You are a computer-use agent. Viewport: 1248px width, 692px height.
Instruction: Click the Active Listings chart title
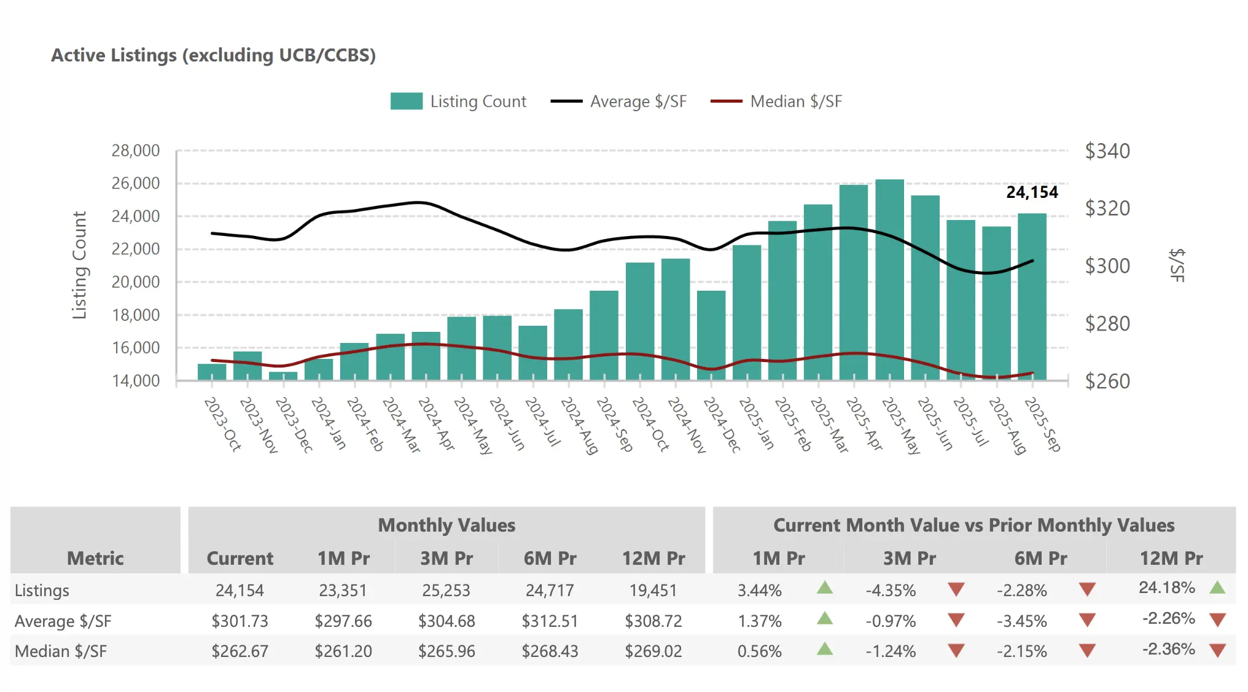tap(213, 55)
